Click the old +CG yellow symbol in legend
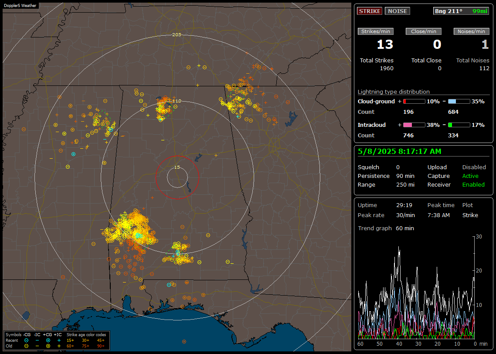Screen dimensions: 496x354 click(48, 346)
